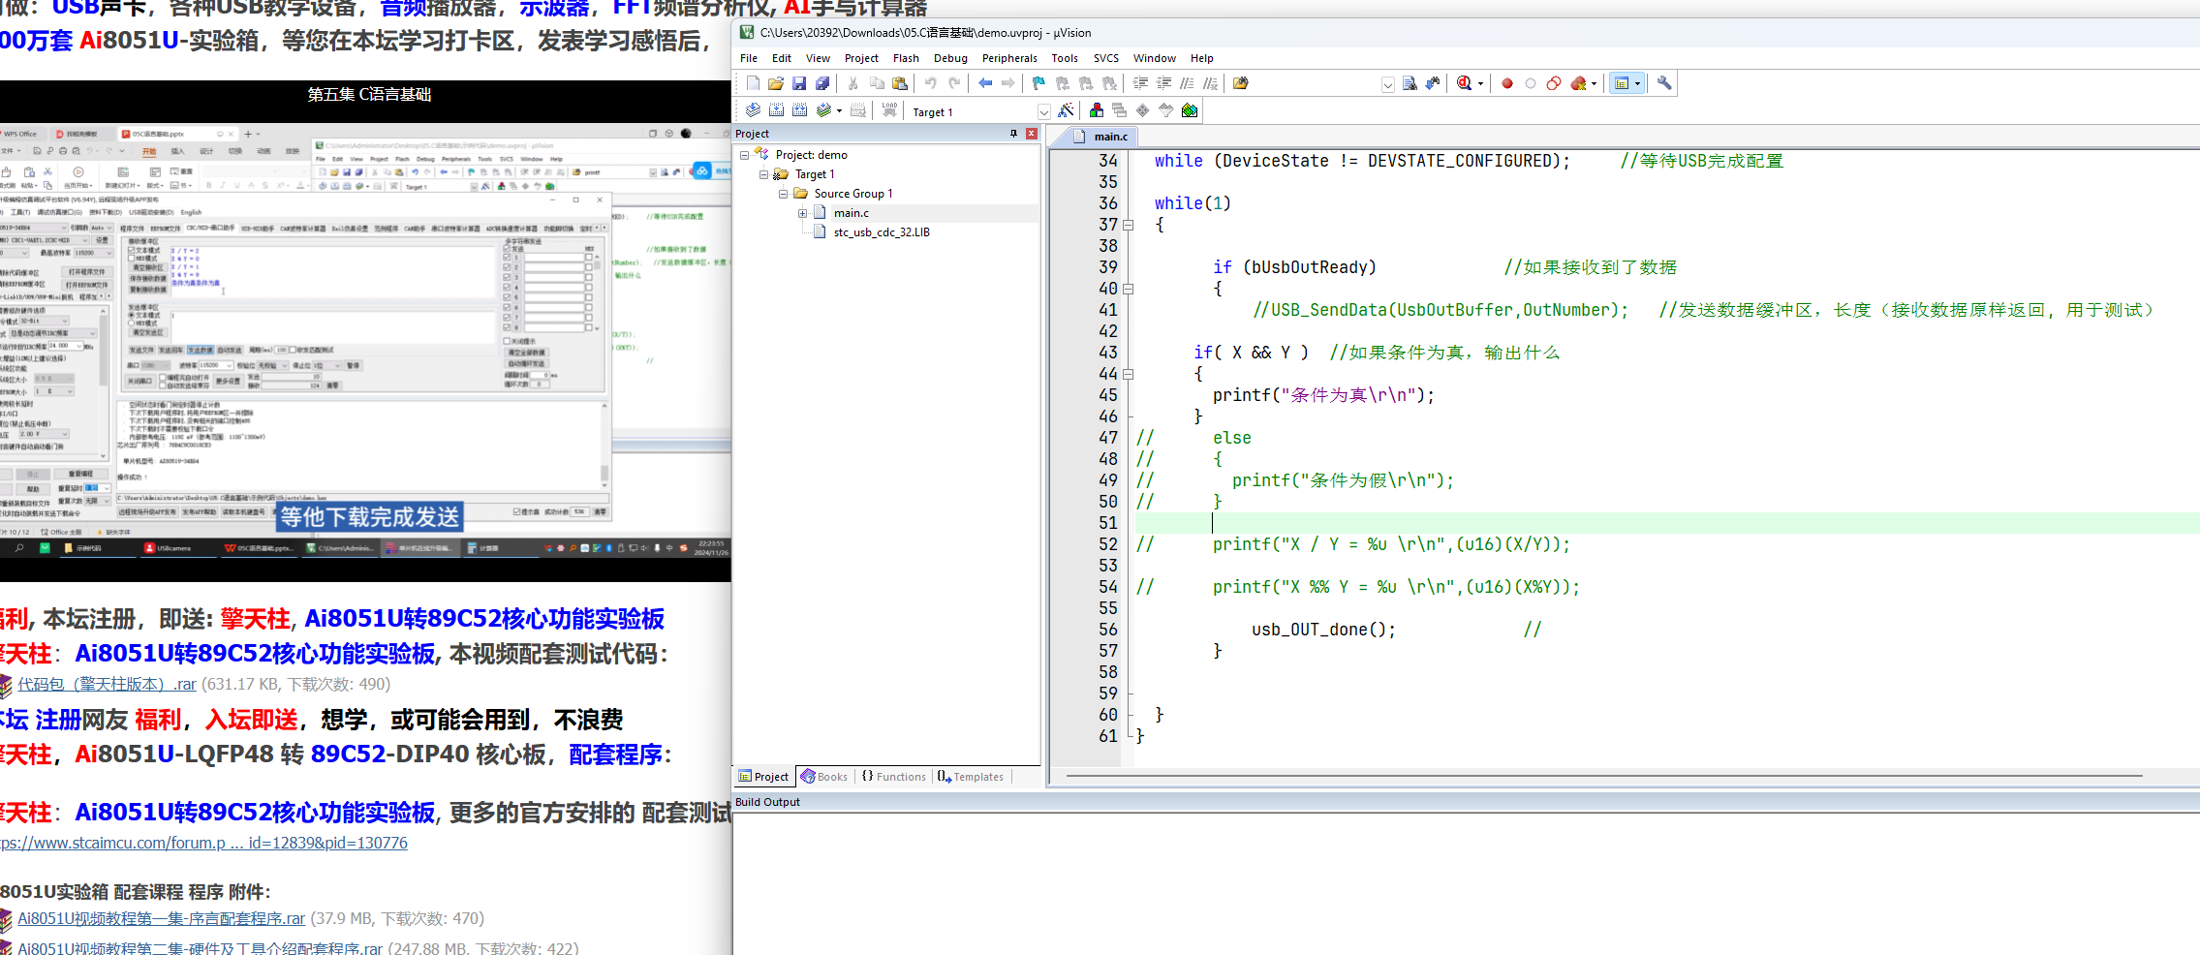2200x955 pixels.
Task: Open the SVCS menu
Action: 1106,58
